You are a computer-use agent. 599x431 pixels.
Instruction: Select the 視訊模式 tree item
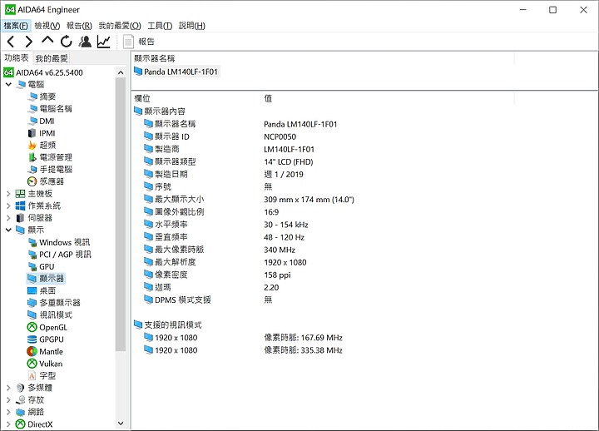point(50,315)
